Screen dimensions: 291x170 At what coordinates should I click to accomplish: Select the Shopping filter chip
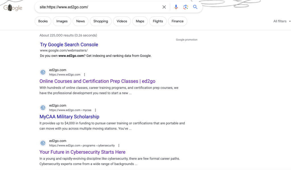101,21
